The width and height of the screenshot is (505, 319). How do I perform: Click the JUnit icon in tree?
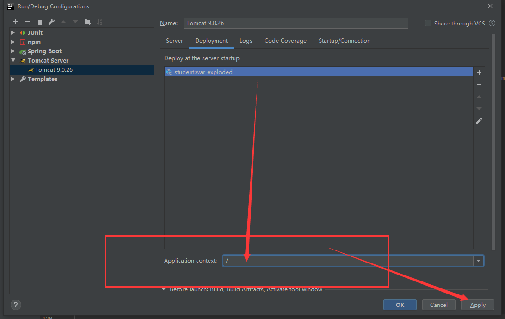pos(23,33)
